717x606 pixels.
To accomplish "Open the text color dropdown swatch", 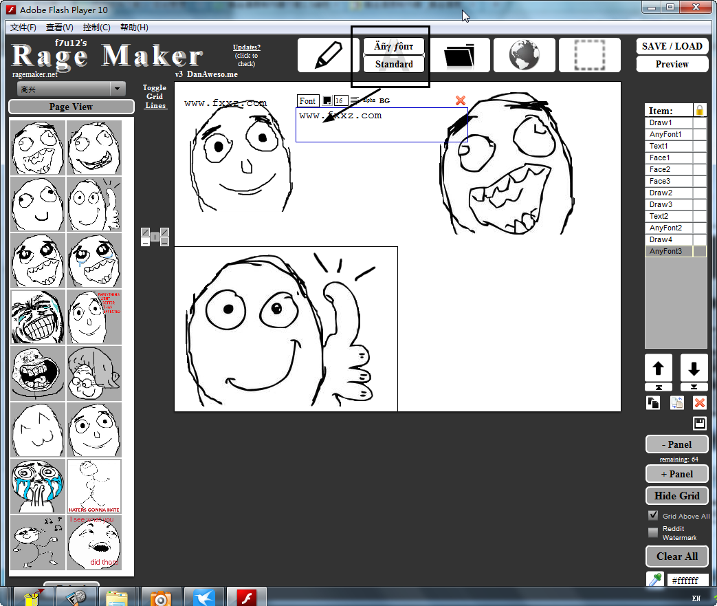I will click(327, 100).
